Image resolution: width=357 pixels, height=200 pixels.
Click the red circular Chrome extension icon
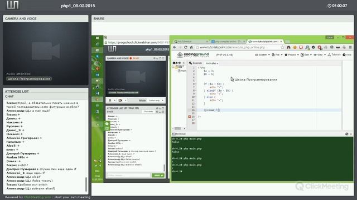pos(320,47)
